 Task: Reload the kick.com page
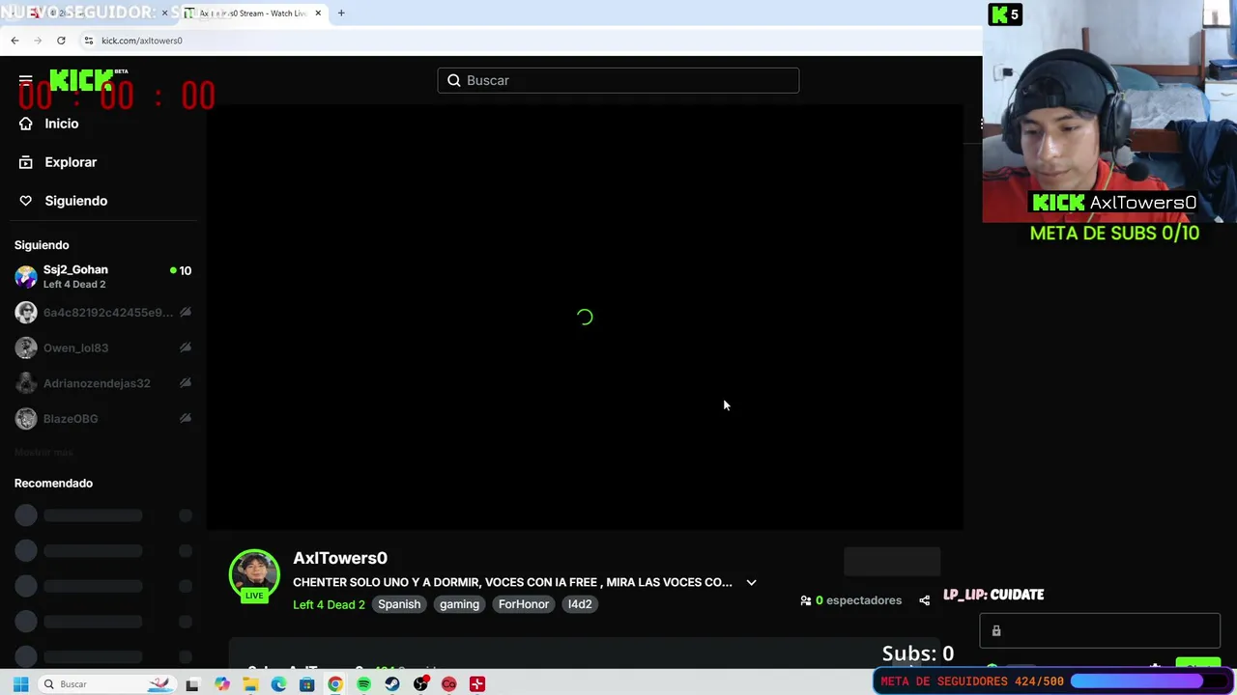click(x=61, y=41)
